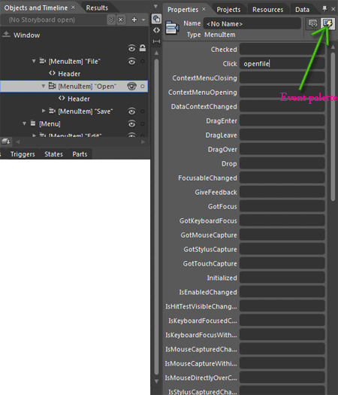Lock the [Menu] row dot
The height and width of the screenshot is (395, 338).
(x=143, y=123)
